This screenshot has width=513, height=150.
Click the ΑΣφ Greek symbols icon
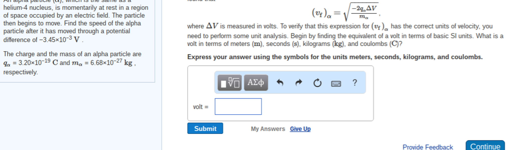pyautogui.click(x=255, y=82)
